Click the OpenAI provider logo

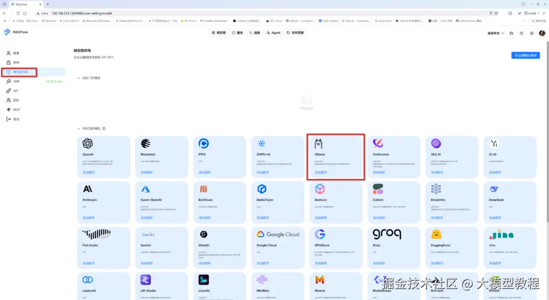[x=87, y=143]
